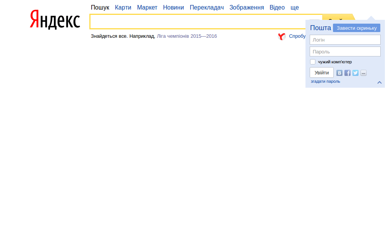Click the Увійти button

click(322, 72)
